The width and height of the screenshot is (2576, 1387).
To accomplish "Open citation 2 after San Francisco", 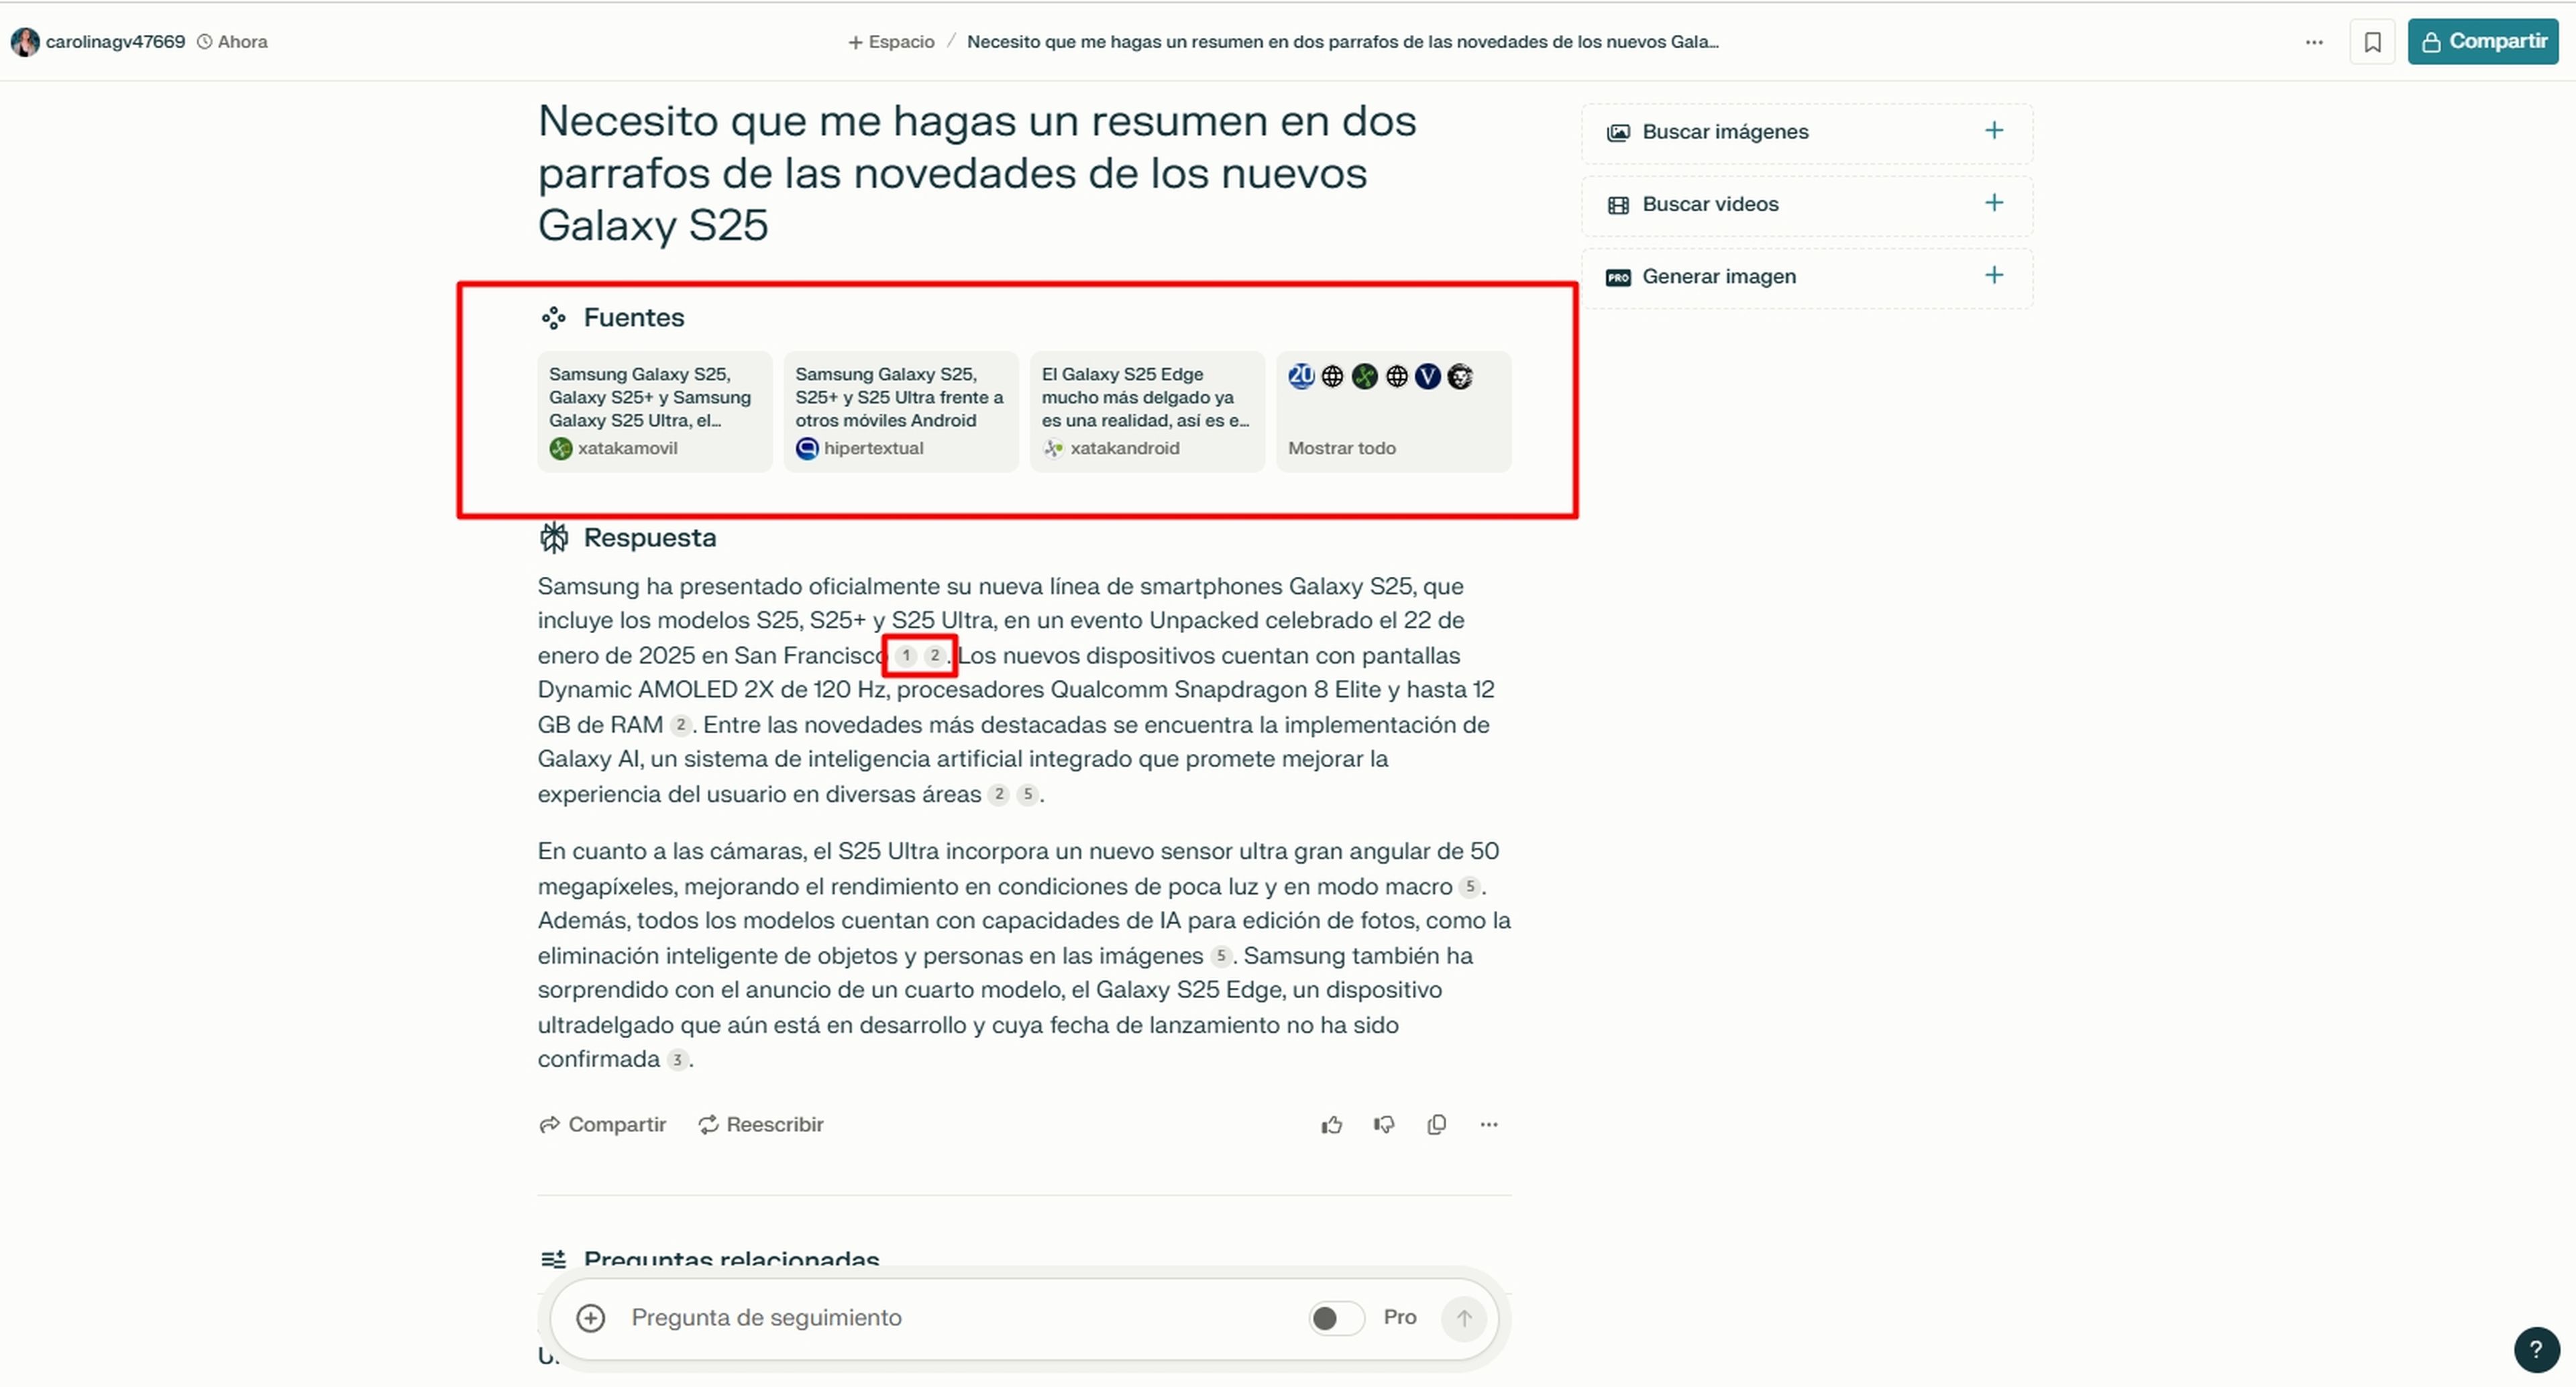I will [x=934, y=656].
